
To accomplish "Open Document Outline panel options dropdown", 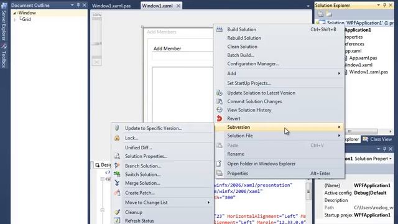I will [x=72, y=5].
